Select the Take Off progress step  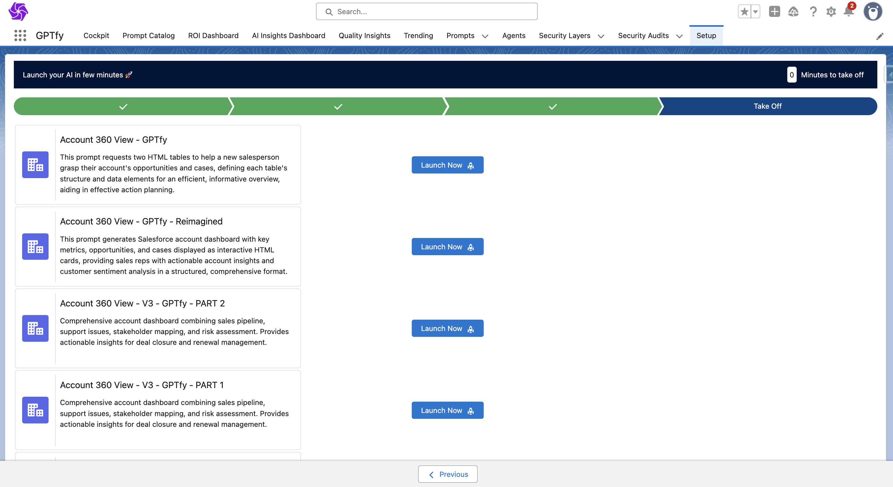click(x=767, y=106)
